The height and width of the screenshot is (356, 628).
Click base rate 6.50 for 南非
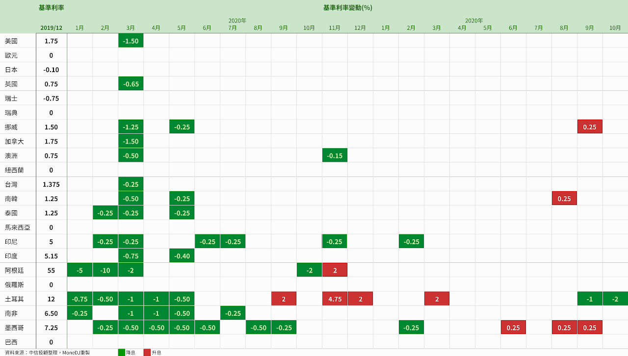[x=51, y=313]
